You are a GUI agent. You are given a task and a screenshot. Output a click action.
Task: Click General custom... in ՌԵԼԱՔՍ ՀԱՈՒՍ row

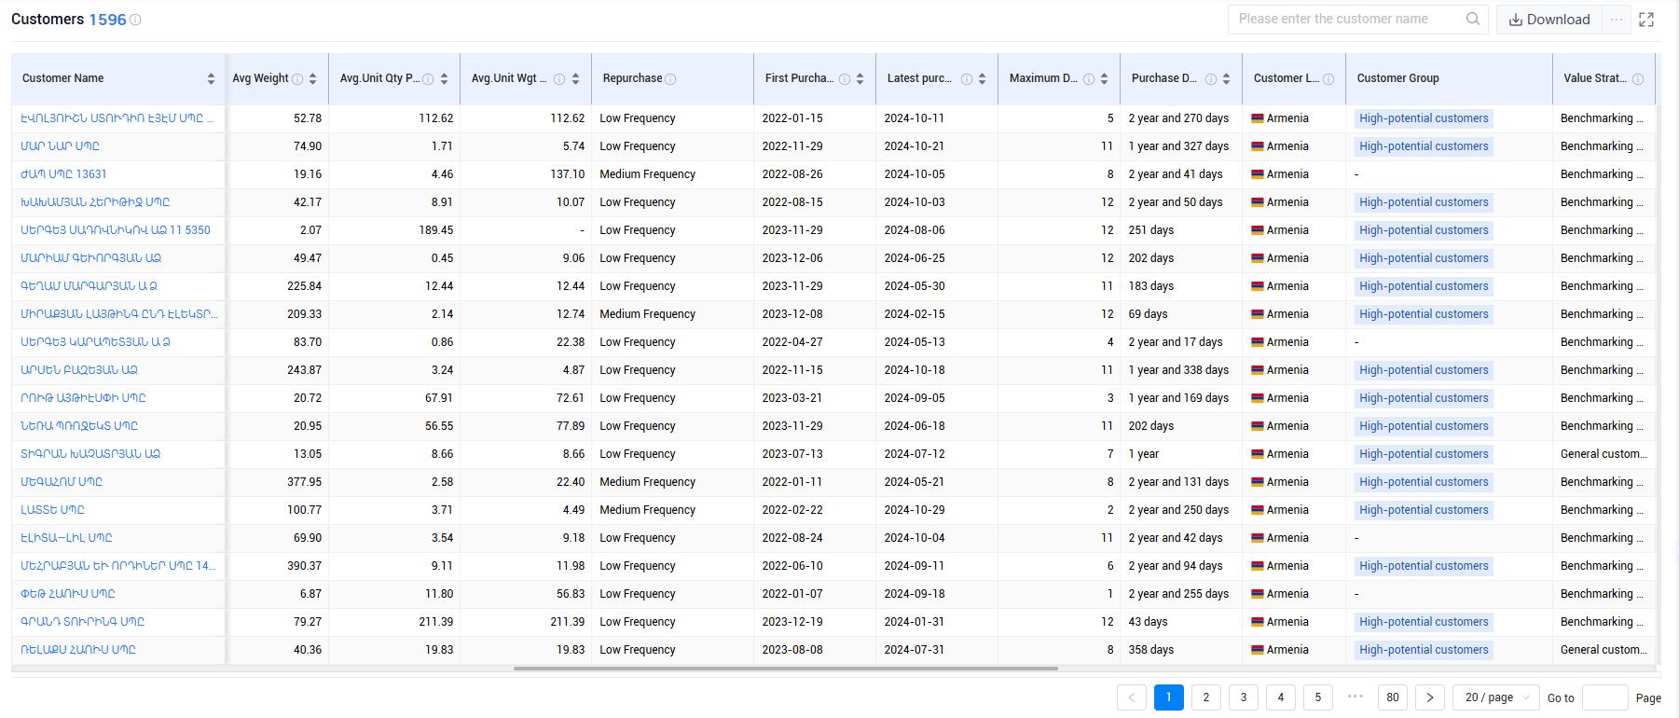[1603, 650]
